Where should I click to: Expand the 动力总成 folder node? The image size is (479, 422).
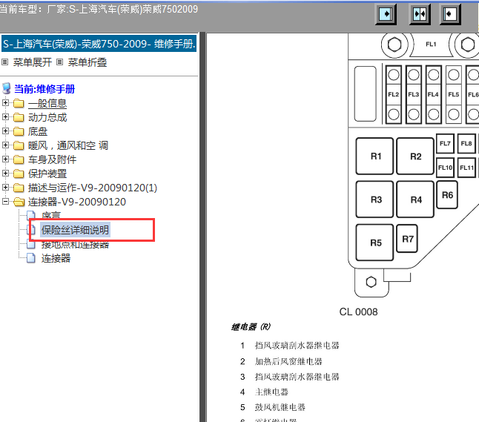point(5,116)
